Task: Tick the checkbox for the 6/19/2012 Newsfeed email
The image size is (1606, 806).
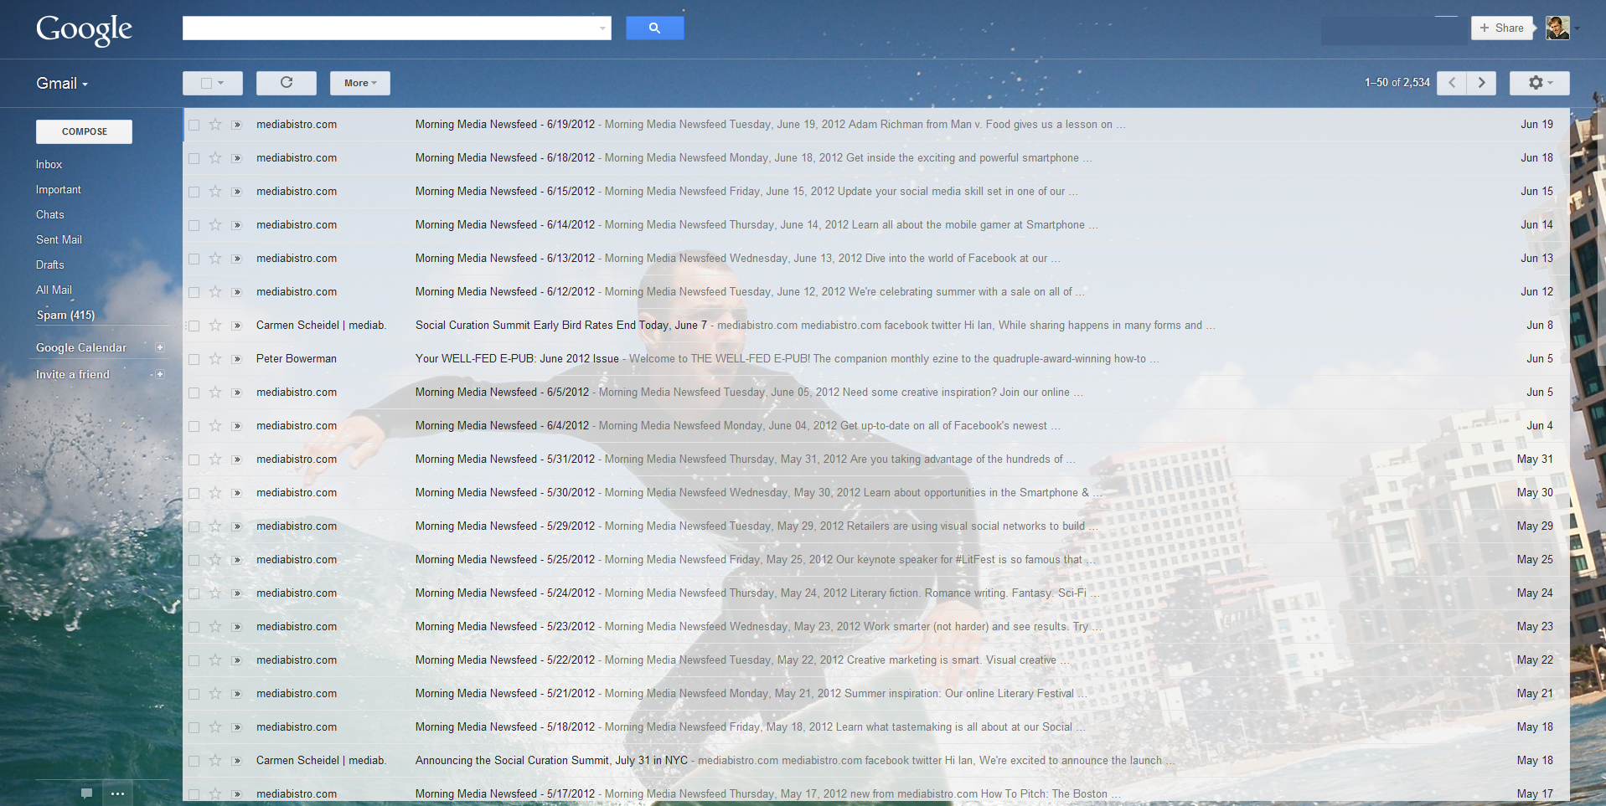Action: [x=194, y=125]
